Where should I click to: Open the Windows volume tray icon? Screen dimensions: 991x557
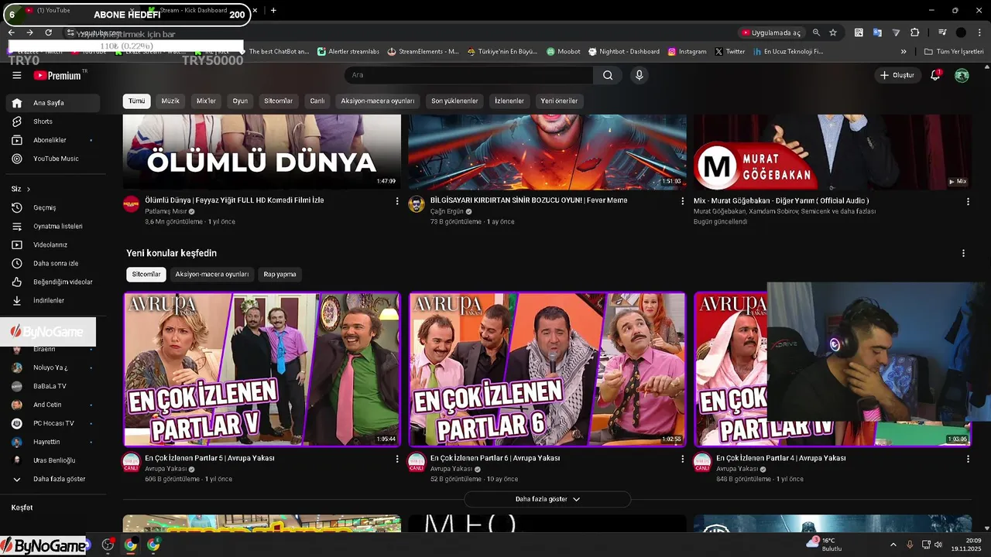click(x=938, y=545)
